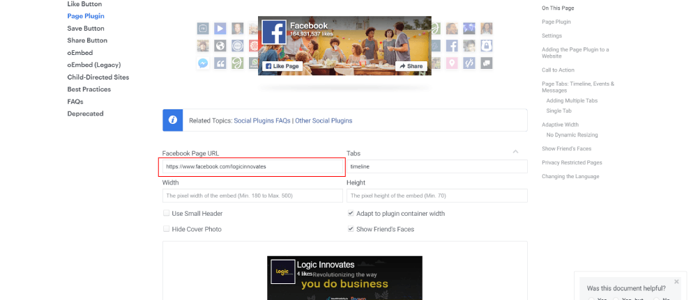The width and height of the screenshot is (691, 300).
Task: Jump to Show Friend's Faces in On This Page
Action: tap(567, 149)
